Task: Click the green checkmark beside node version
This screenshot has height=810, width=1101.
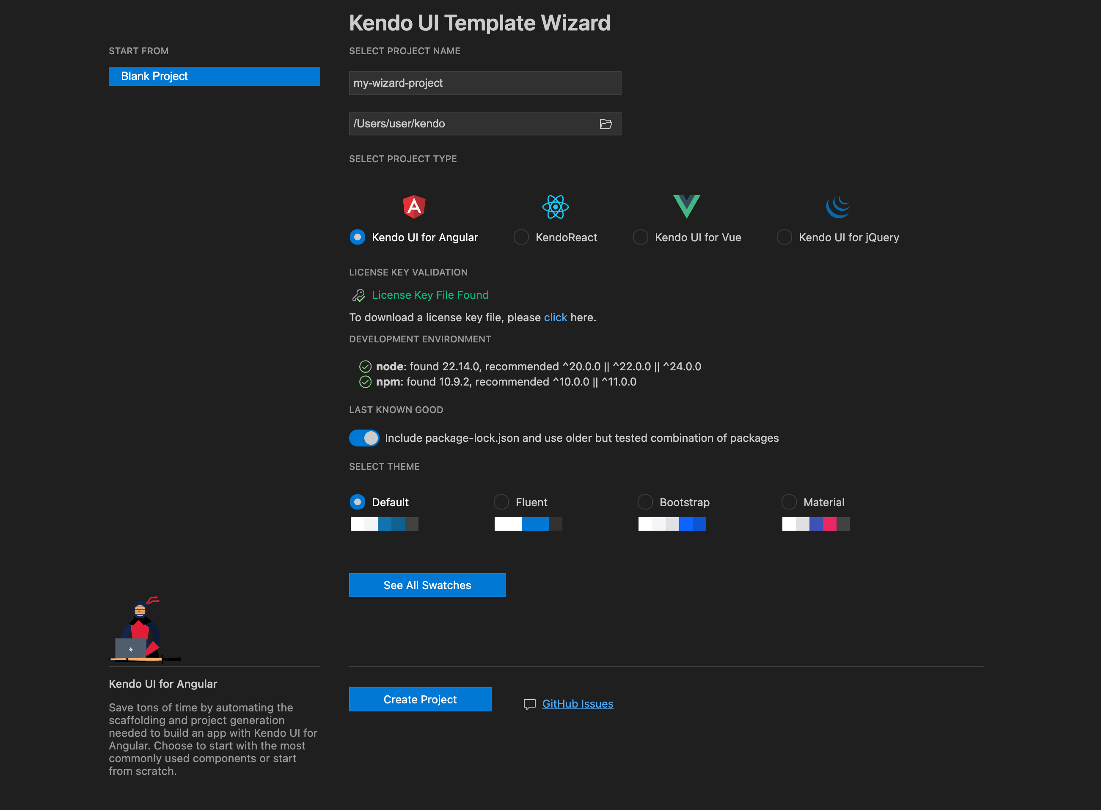Action: click(x=365, y=366)
